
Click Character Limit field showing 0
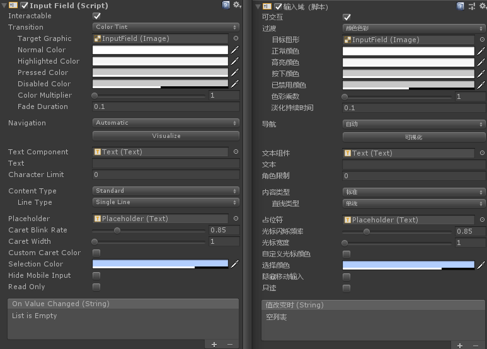(x=166, y=174)
